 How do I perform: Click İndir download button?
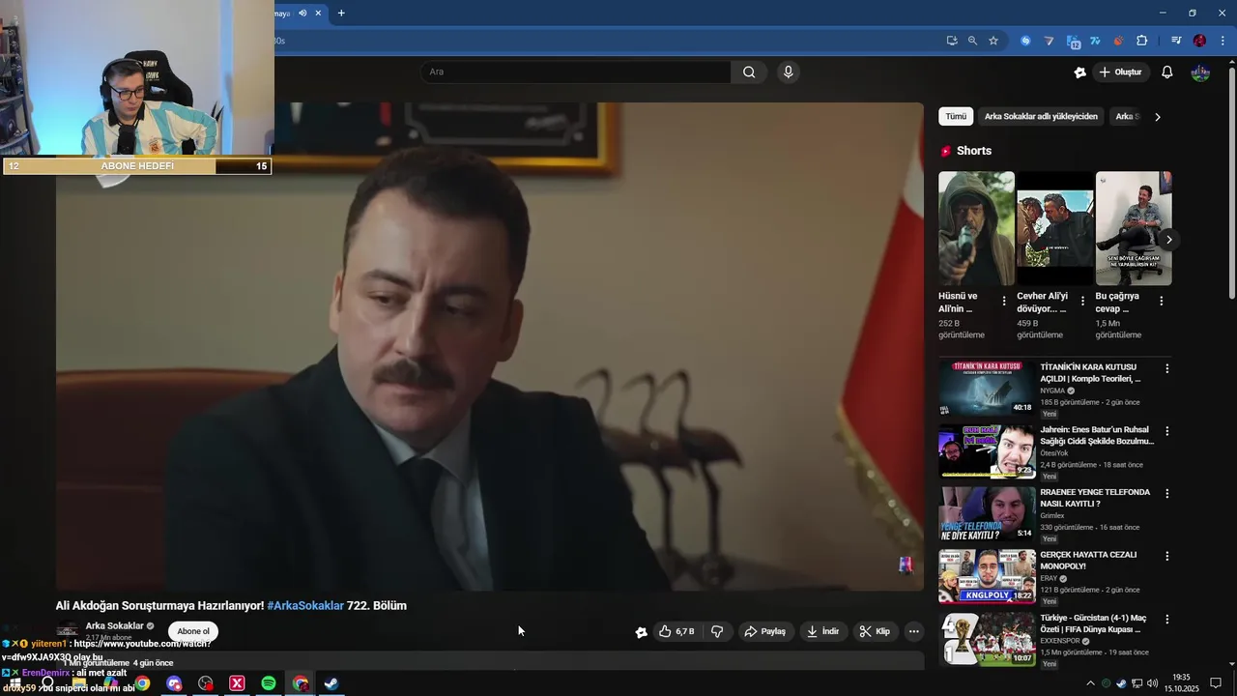pos(823,631)
